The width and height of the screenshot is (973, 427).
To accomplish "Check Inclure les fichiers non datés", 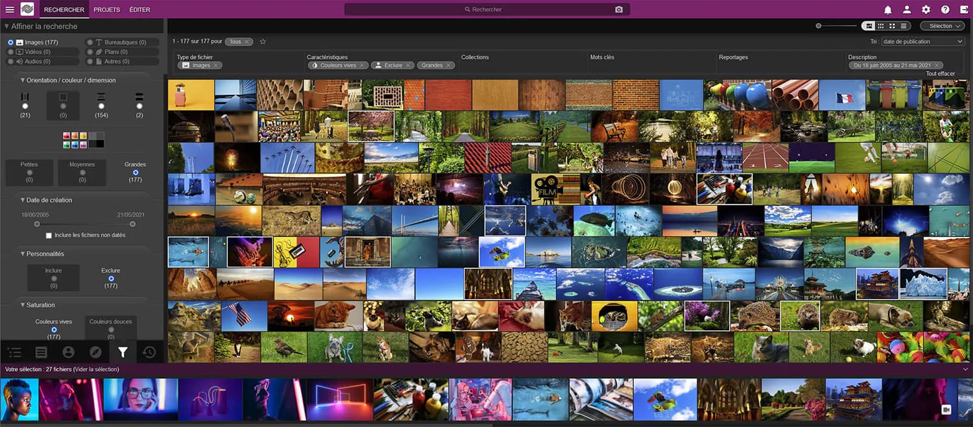I will 49,235.
